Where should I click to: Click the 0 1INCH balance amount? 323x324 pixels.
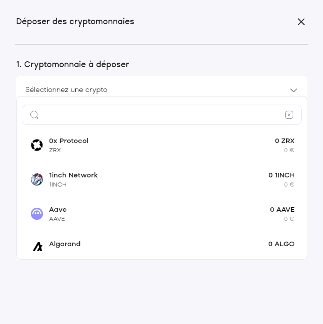click(x=282, y=175)
